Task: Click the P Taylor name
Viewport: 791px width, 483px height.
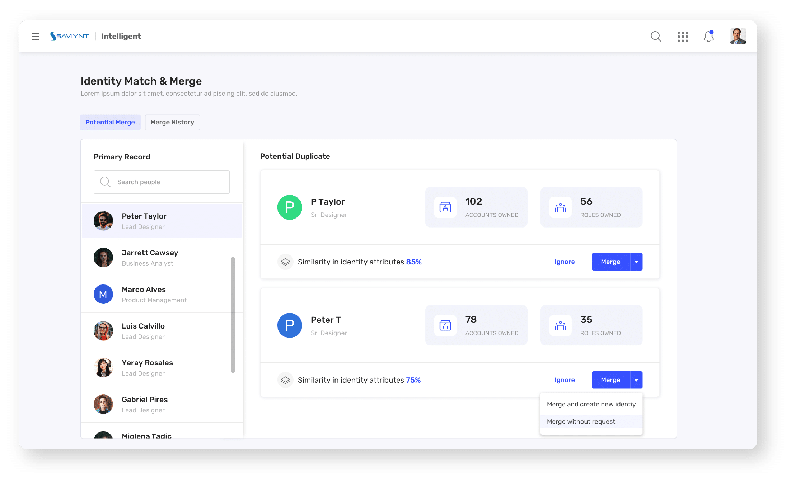Action: tap(328, 202)
